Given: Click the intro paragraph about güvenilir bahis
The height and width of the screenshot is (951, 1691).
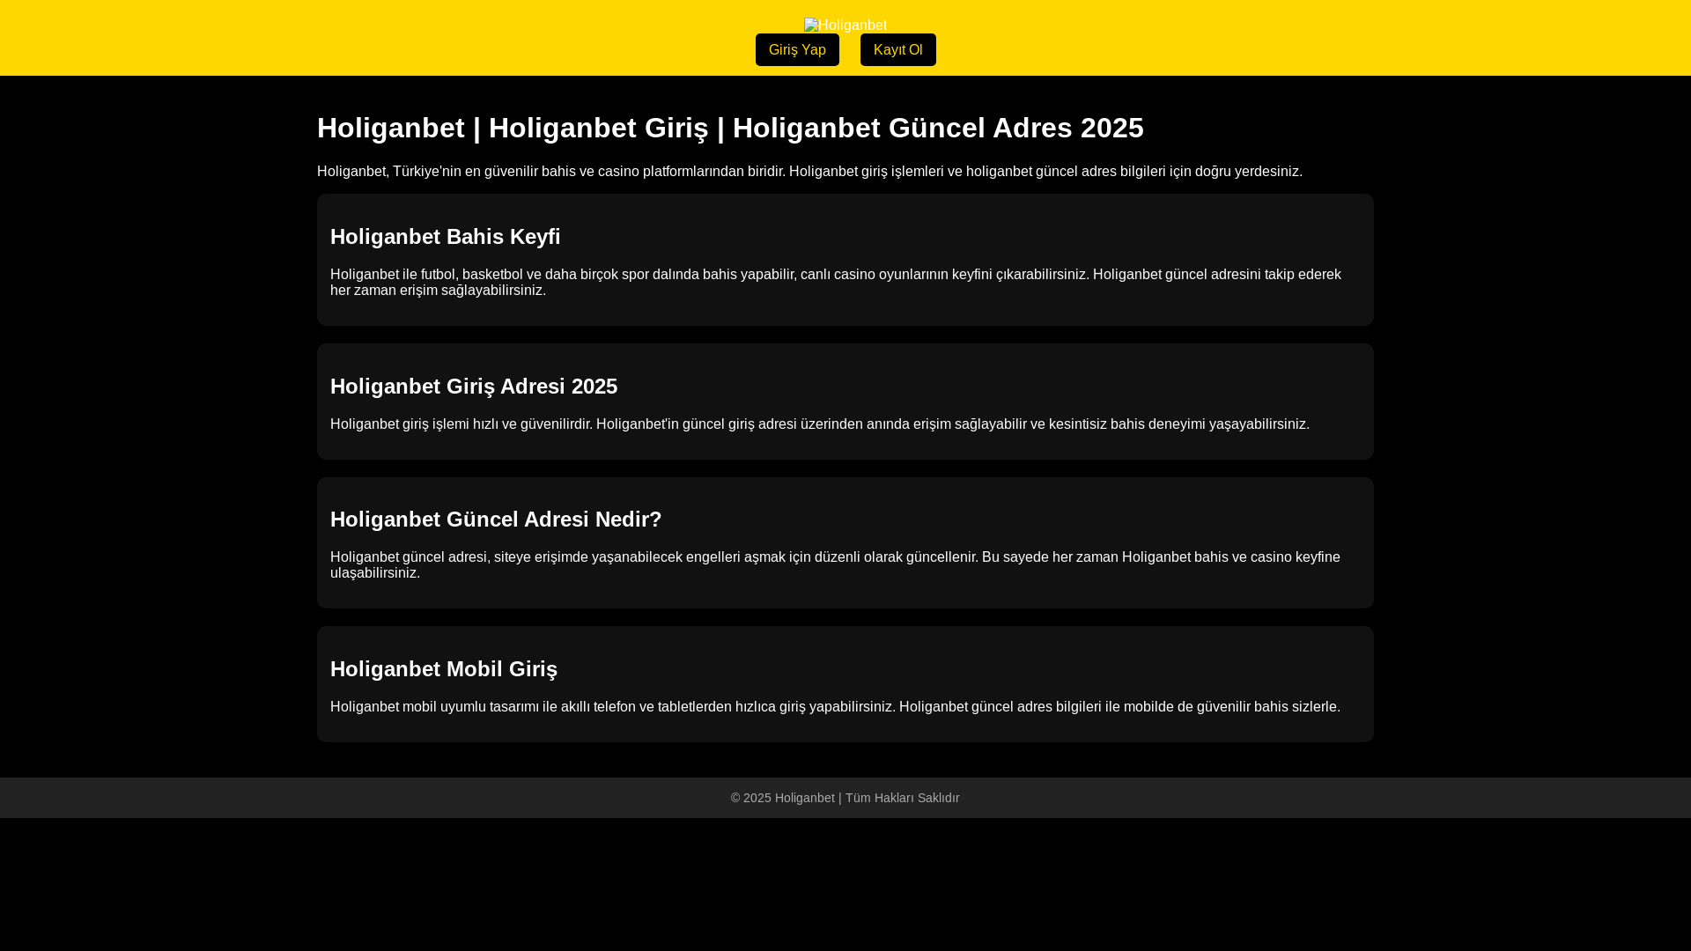Looking at the screenshot, I should click(x=809, y=172).
